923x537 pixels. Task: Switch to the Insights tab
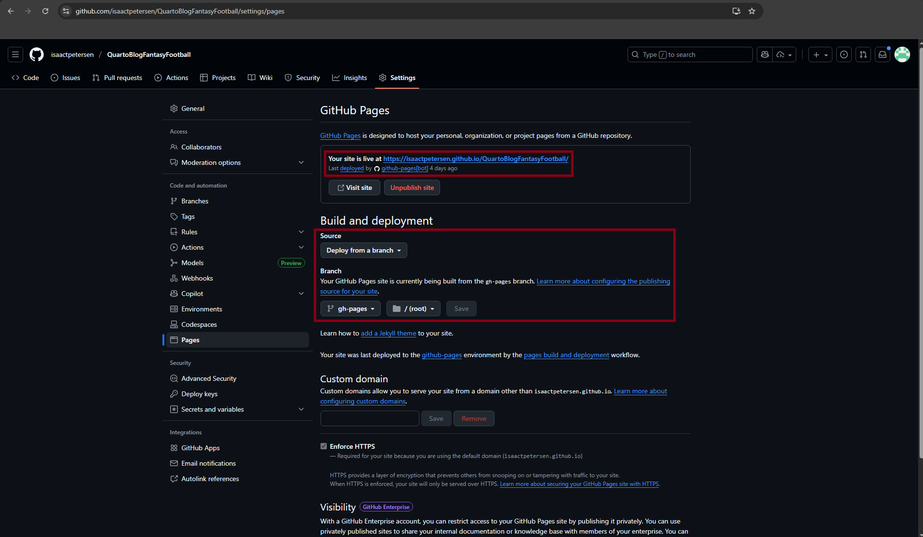[349, 78]
